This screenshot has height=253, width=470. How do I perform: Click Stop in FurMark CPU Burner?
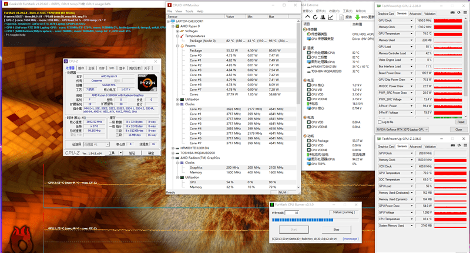pyautogui.click(x=336, y=230)
